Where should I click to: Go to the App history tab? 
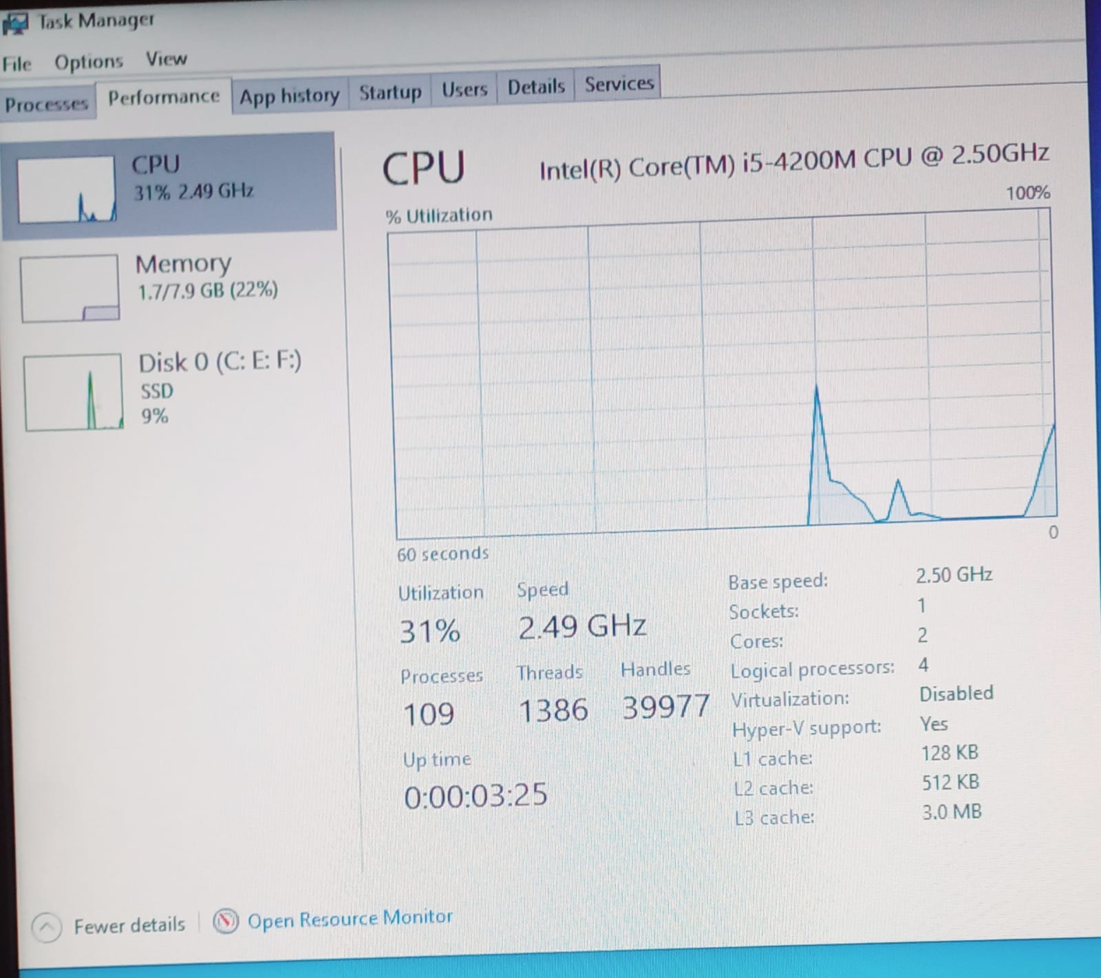(289, 95)
